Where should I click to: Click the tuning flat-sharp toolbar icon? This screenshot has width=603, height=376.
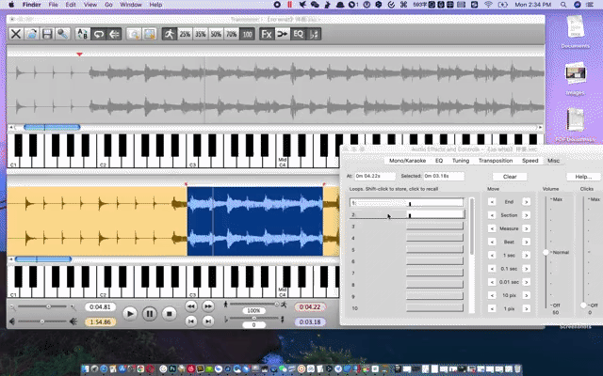(314, 34)
